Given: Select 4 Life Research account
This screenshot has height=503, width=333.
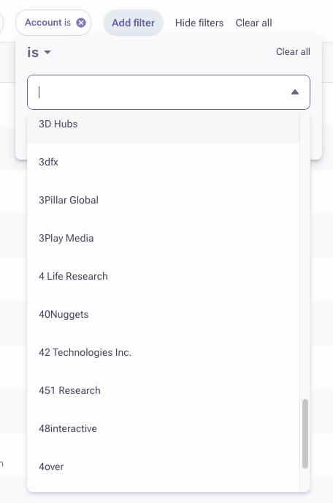Looking at the screenshot, I should click(x=163, y=276).
